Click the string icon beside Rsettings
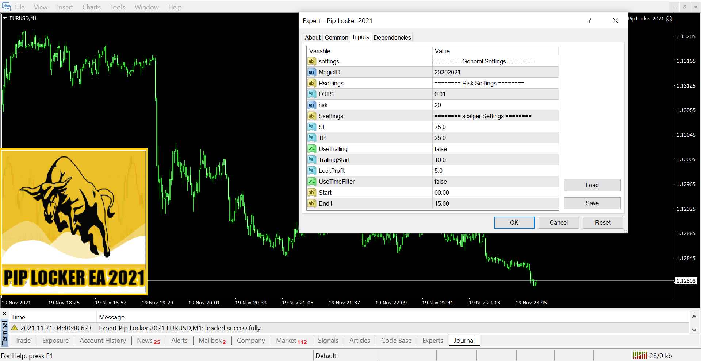 [312, 83]
